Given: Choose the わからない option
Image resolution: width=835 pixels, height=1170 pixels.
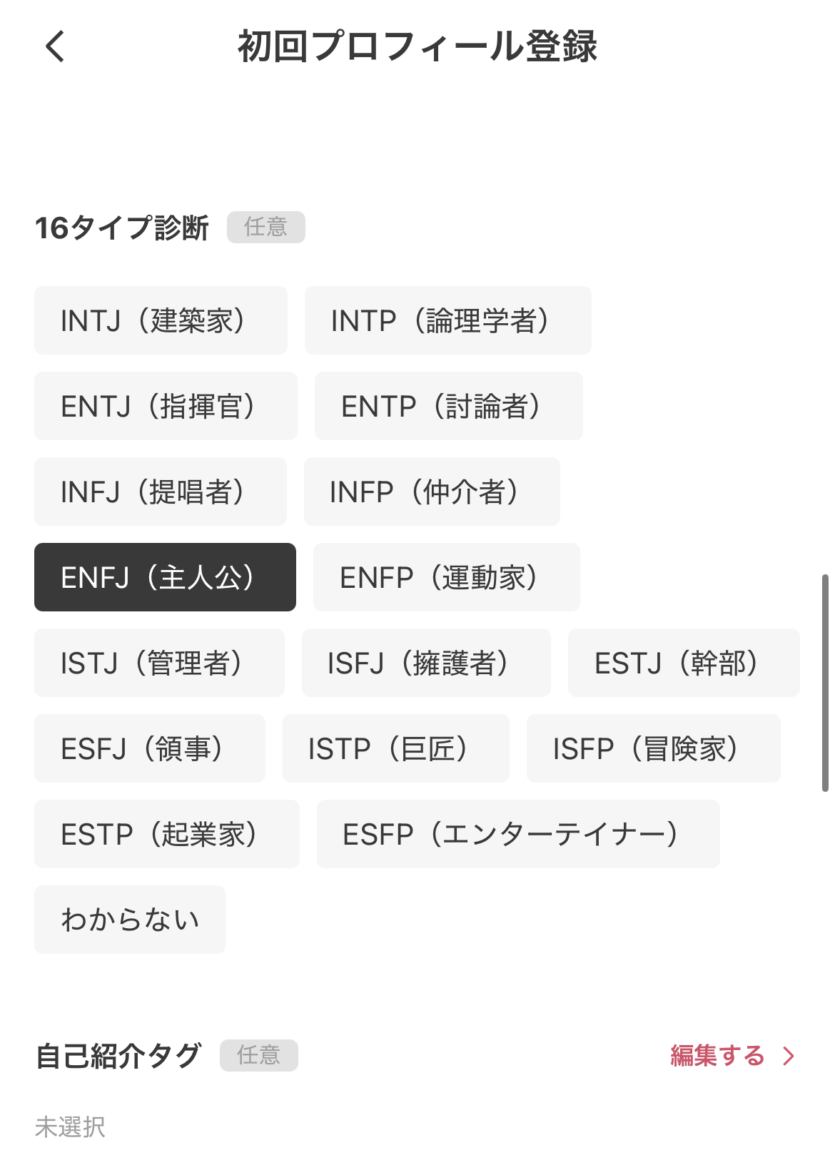Looking at the screenshot, I should coord(130,920).
